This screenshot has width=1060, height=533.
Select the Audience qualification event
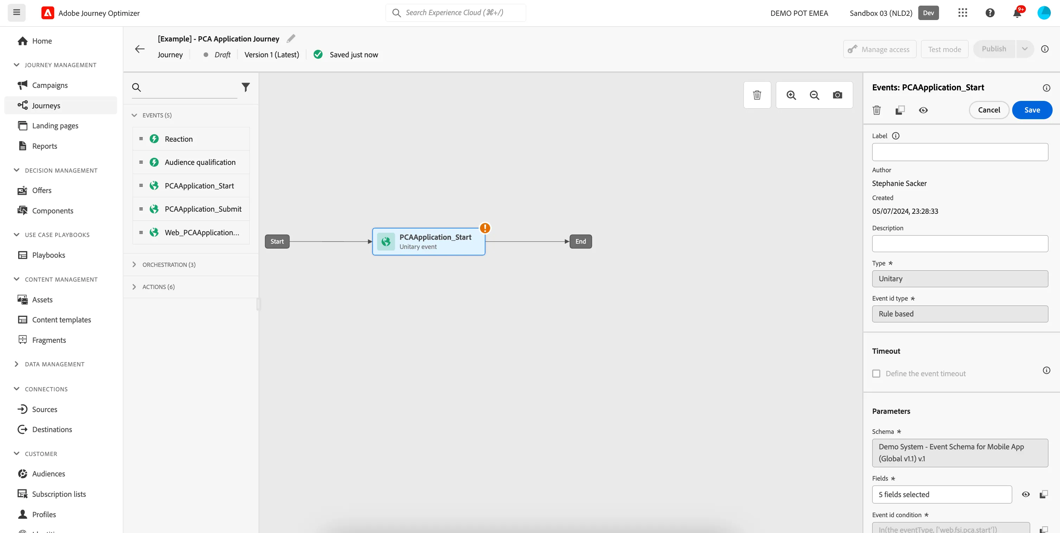(191, 162)
